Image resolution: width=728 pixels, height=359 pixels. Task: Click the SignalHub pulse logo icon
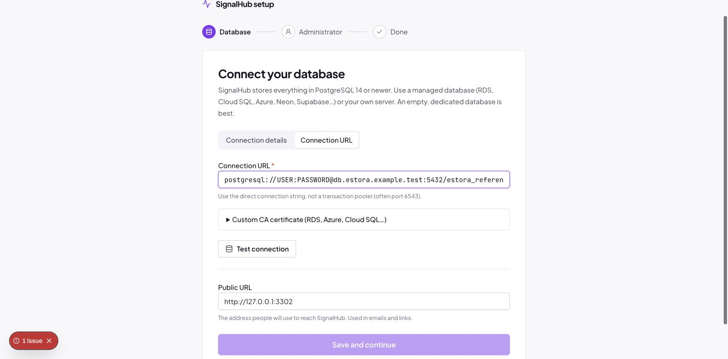click(x=207, y=4)
